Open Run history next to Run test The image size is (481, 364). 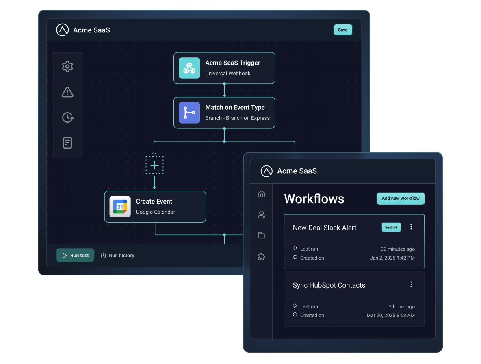117,255
